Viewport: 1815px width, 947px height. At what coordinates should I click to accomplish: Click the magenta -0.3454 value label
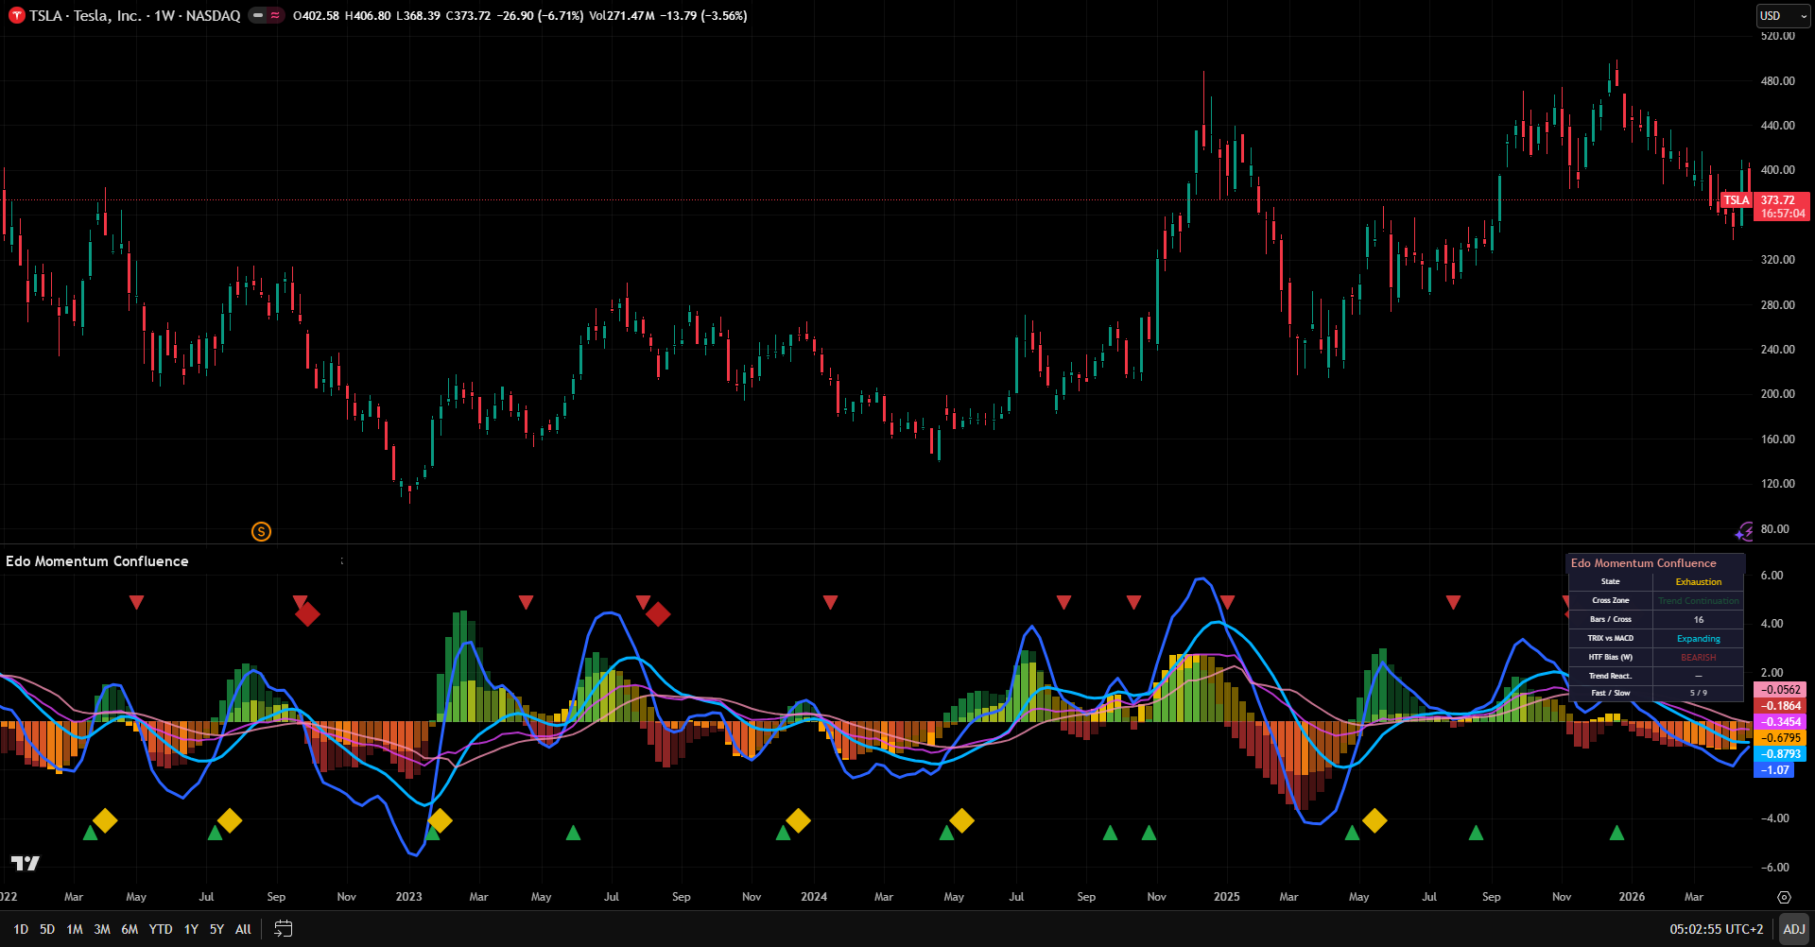coord(1781,722)
